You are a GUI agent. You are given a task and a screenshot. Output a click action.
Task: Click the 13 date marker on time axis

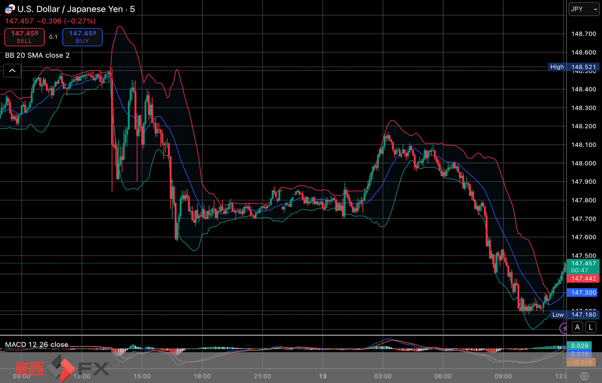pos(322,376)
